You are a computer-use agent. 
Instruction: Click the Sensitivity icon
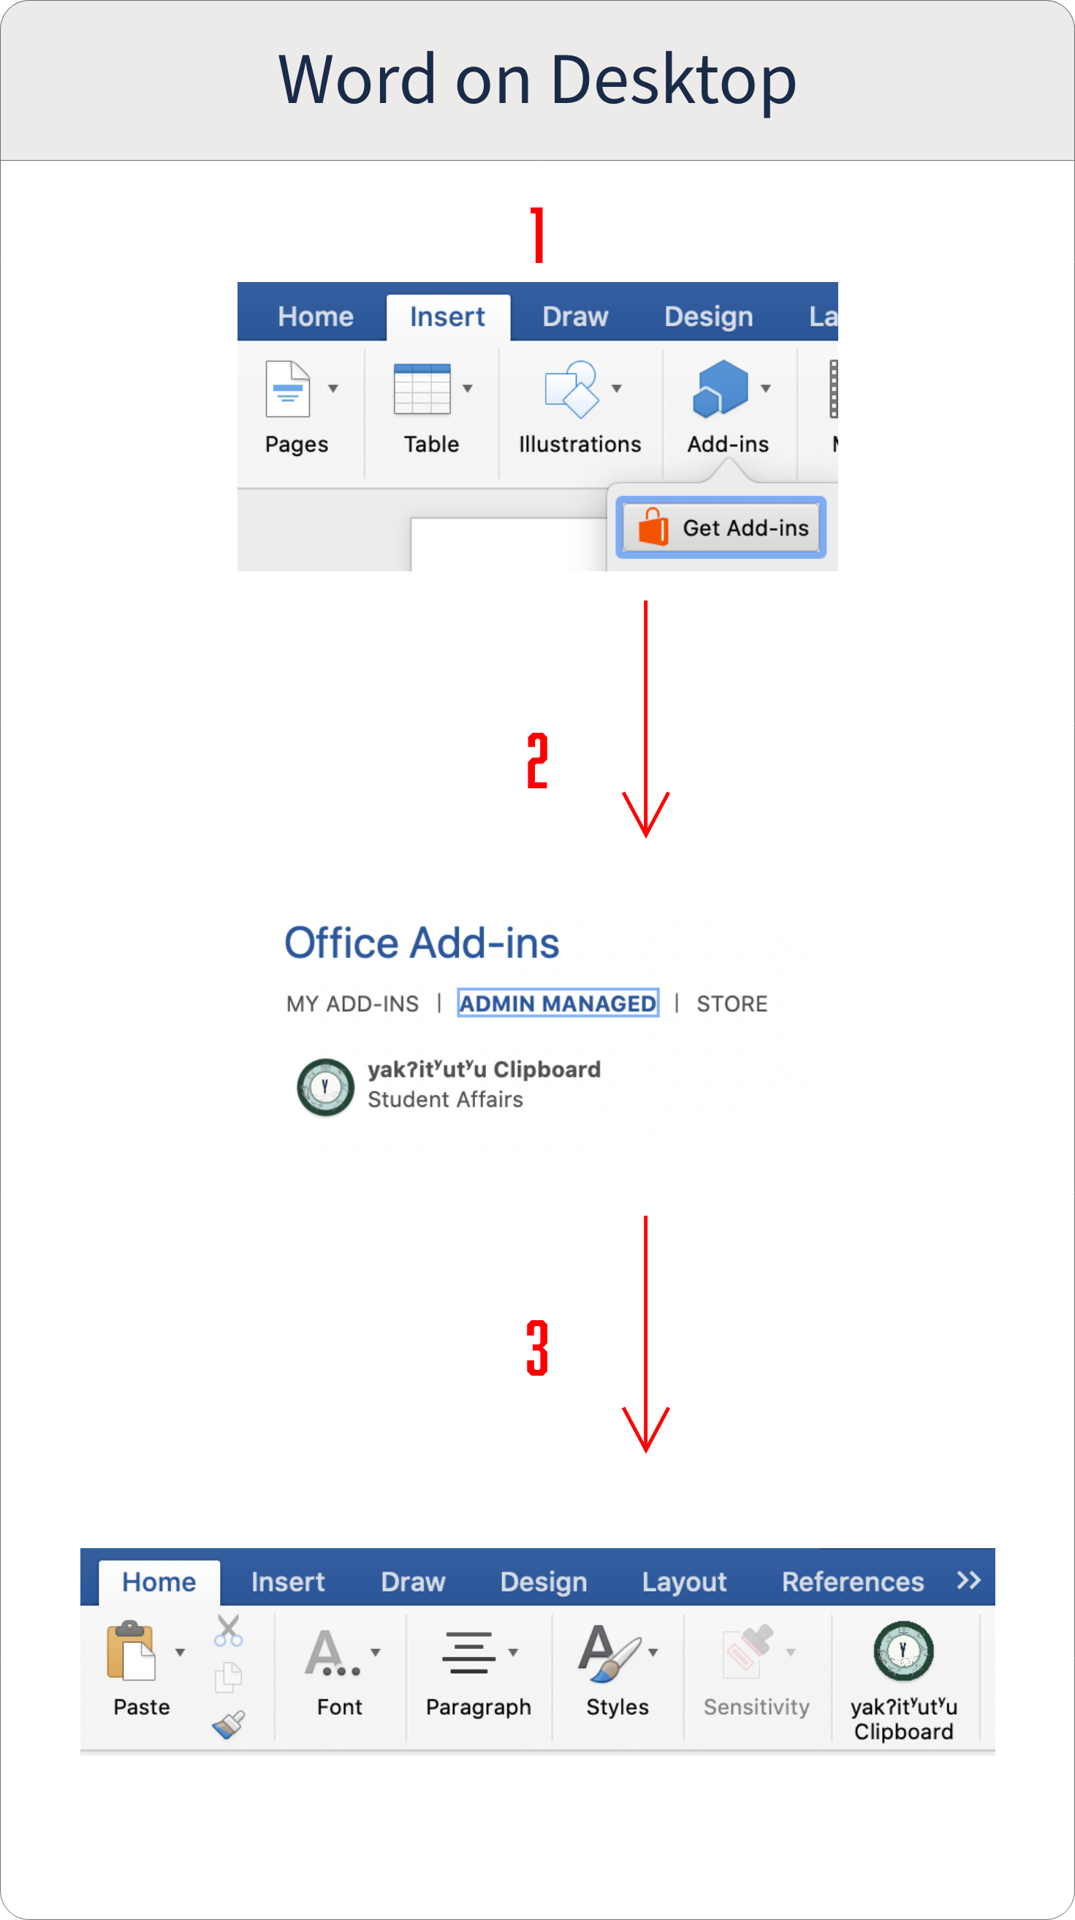(748, 1652)
